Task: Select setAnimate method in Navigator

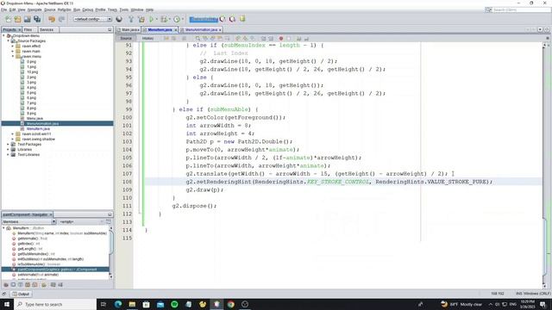Action: (x=38, y=275)
